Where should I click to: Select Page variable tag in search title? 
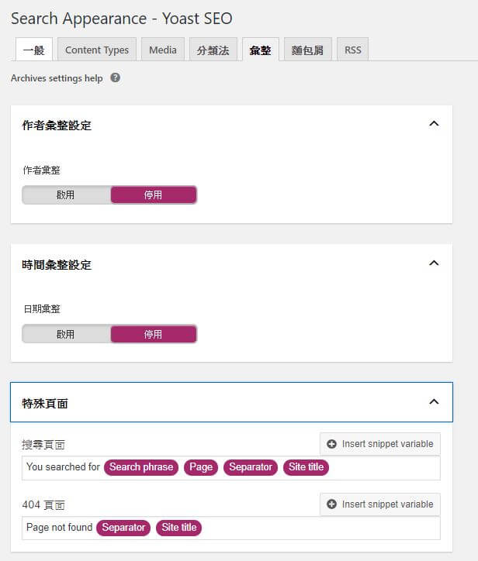click(x=201, y=467)
